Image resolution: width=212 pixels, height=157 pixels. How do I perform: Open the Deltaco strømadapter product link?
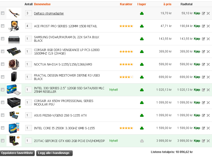49,13
